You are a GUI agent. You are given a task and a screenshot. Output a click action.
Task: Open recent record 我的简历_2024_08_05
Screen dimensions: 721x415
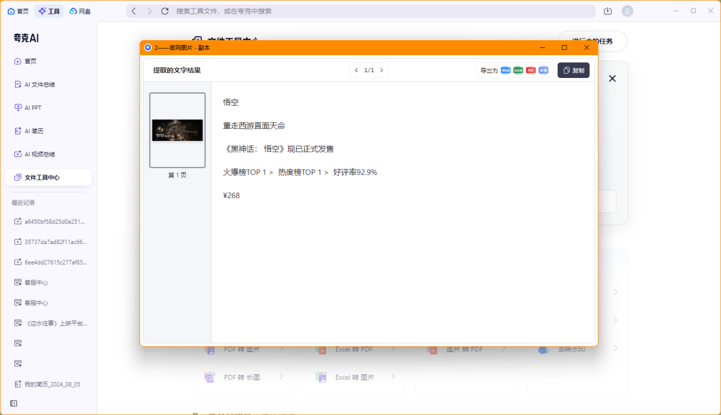pos(52,384)
